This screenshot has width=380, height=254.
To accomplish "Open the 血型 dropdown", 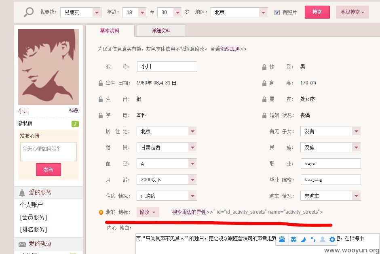I will tap(167, 164).
